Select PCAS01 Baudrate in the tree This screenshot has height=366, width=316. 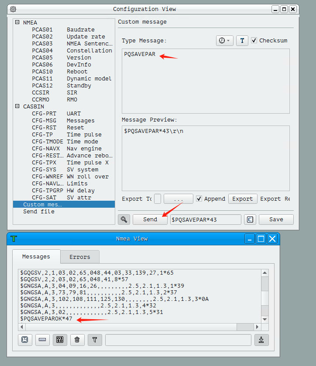point(65,29)
